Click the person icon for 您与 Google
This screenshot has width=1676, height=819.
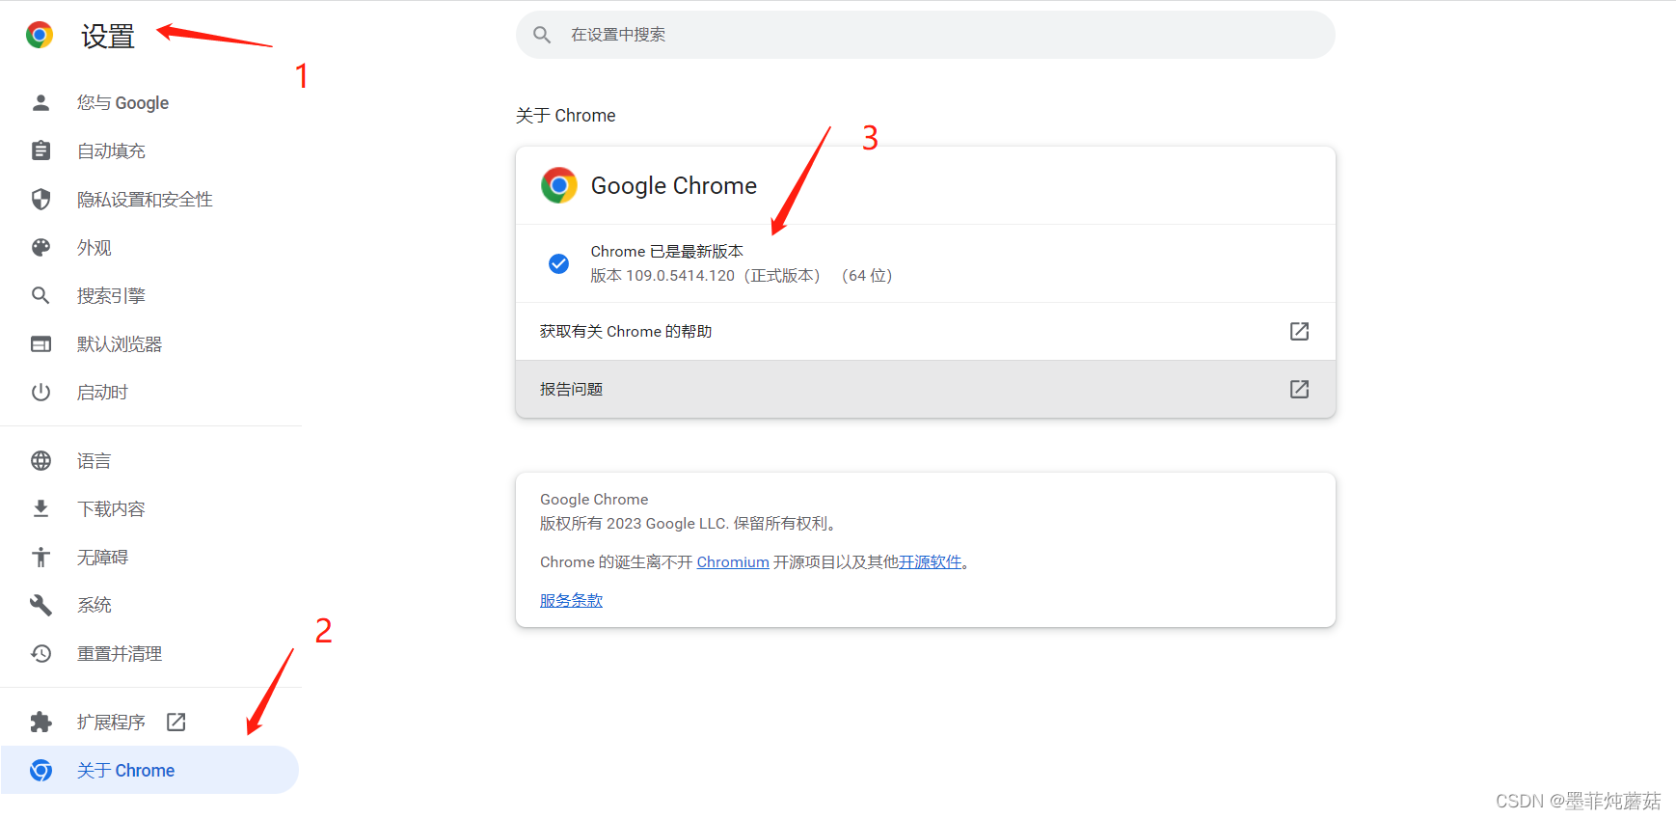click(41, 102)
